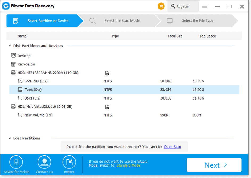Collapse the Lost Partitions section
The width and height of the screenshot is (251, 178).
(x=10, y=138)
